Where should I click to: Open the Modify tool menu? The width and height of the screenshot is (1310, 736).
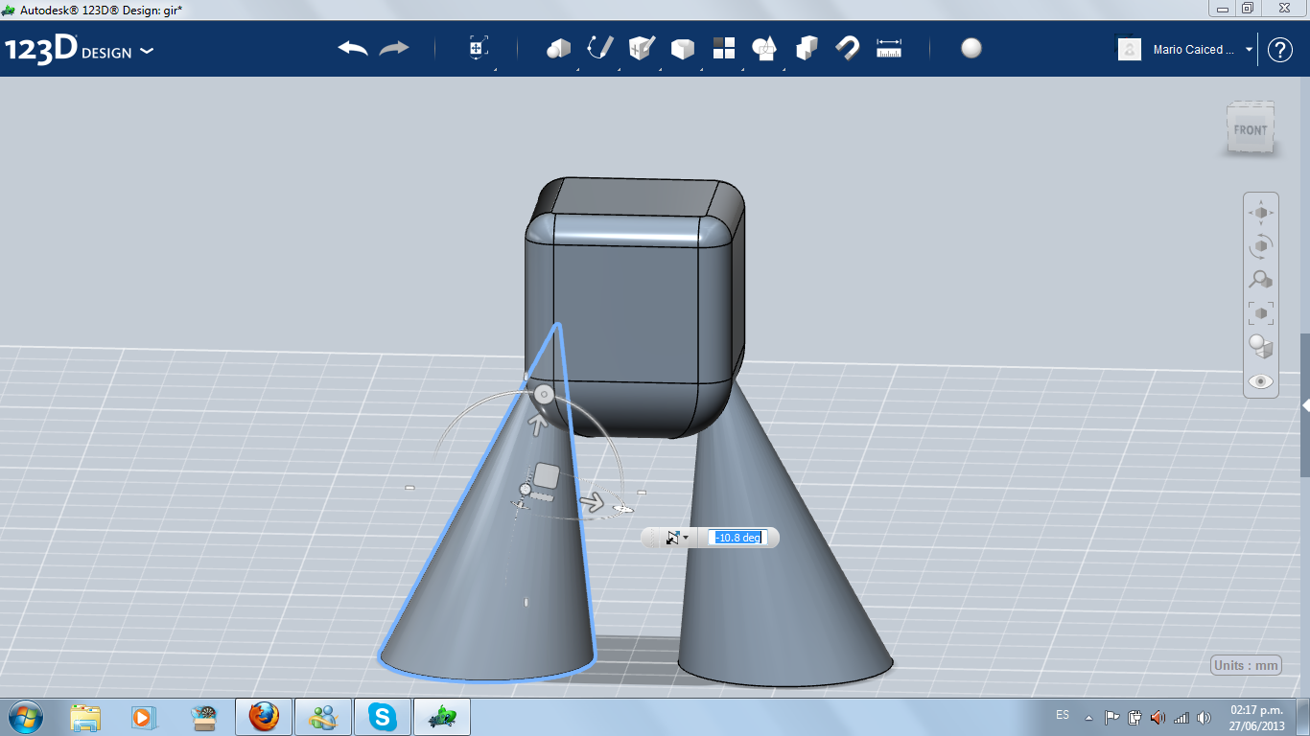click(682, 49)
